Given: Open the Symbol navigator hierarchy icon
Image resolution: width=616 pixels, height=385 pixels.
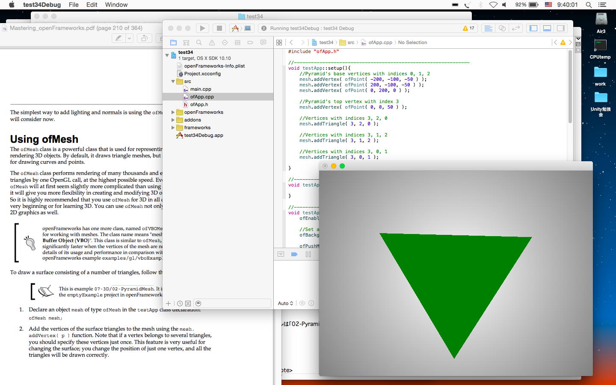Looking at the screenshot, I should point(186,42).
